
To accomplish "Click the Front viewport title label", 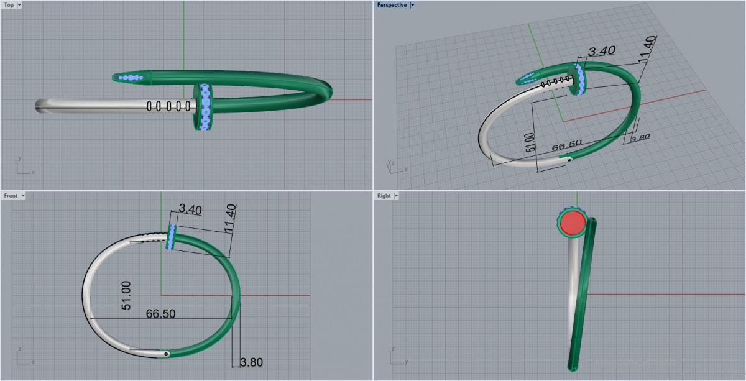I will coord(11,196).
